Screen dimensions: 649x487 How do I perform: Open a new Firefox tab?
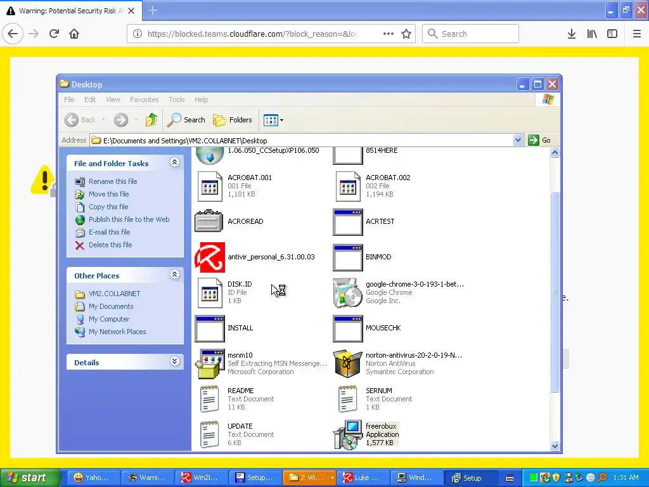tap(153, 10)
